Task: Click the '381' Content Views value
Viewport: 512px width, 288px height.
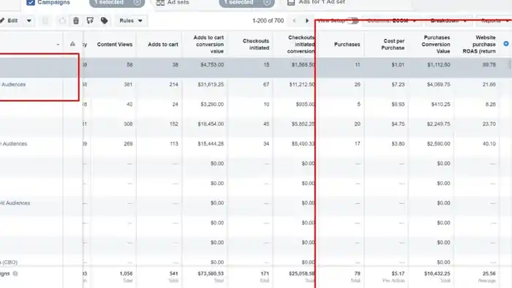Action: pyautogui.click(x=128, y=85)
